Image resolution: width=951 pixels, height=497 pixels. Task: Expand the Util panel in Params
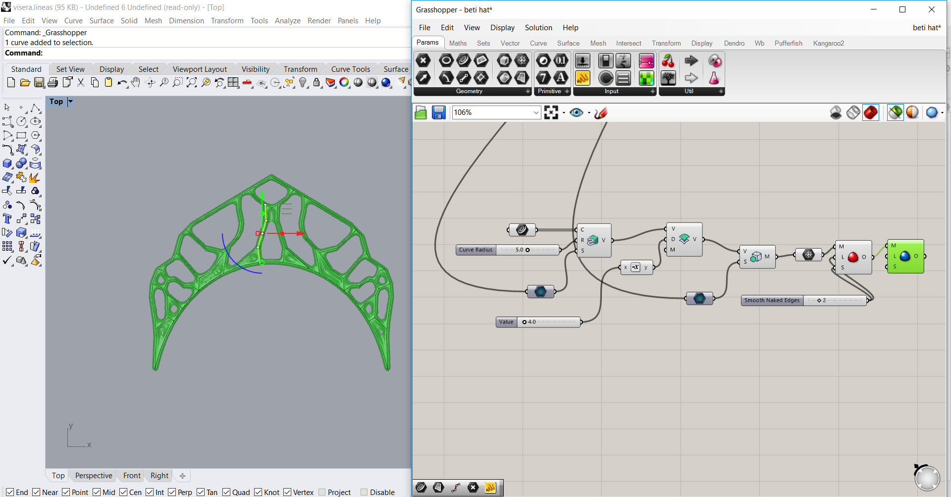pos(721,91)
